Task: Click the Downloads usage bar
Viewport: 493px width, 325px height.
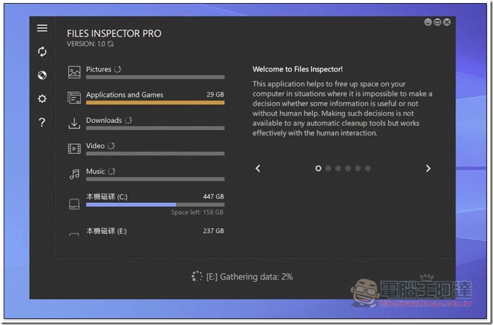Action: click(x=155, y=129)
